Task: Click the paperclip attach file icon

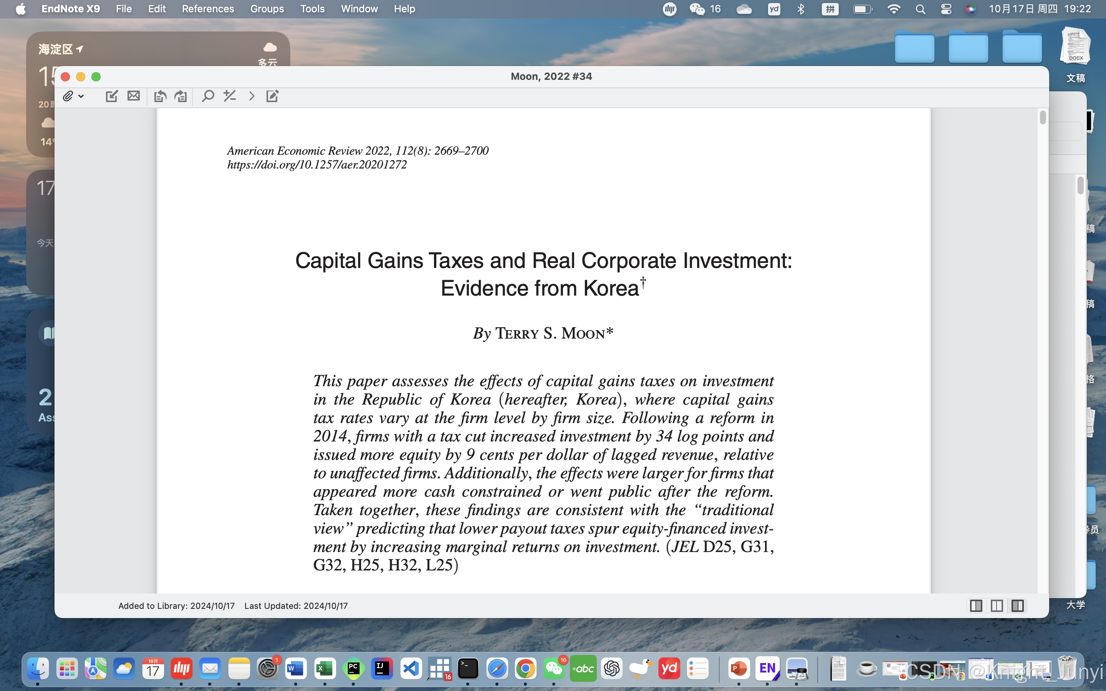Action: [68, 96]
